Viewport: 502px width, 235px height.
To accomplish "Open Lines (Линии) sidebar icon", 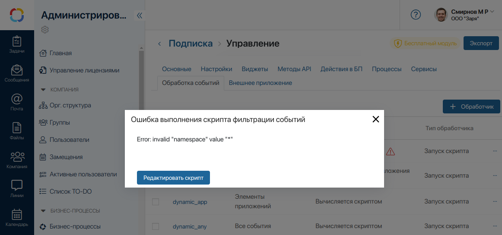I will tap(16, 188).
